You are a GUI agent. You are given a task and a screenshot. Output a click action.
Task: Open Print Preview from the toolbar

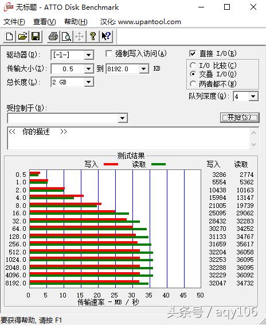pyautogui.click(x=66, y=37)
